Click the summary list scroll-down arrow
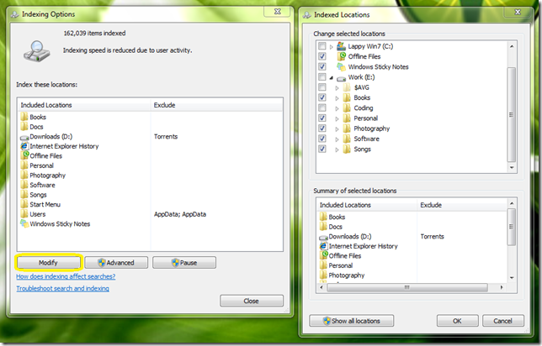 click(x=512, y=278)
